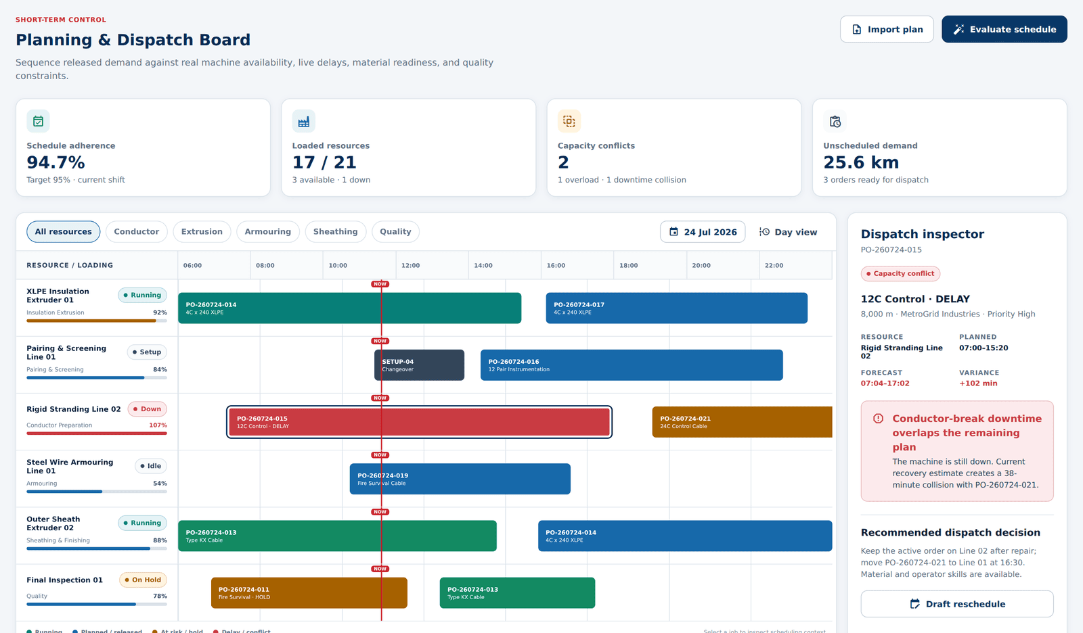Toggle the Quality resource filter

tap(395, 232)
